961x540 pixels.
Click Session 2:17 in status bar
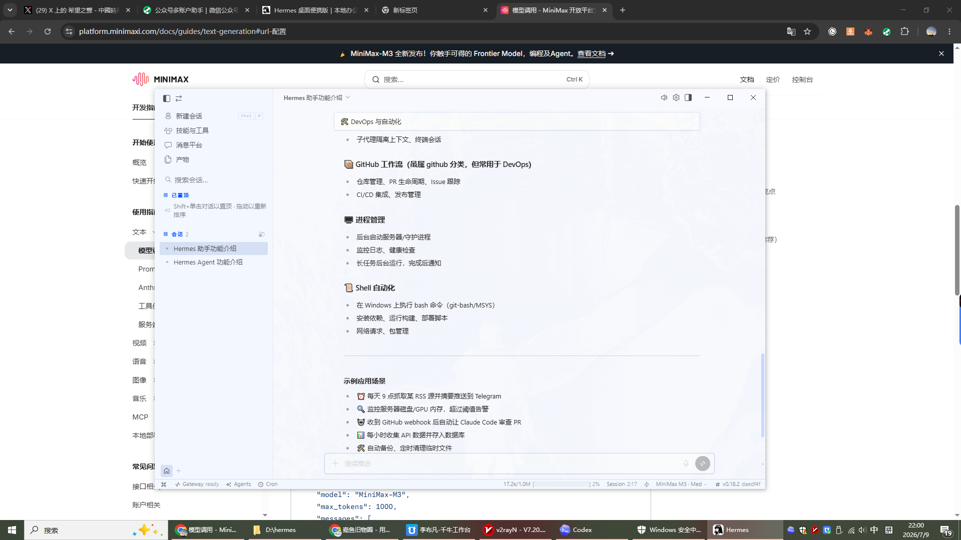pos(622,484)
